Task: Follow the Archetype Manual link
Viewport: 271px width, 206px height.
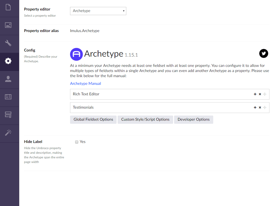Action: [x=86, y=84]
